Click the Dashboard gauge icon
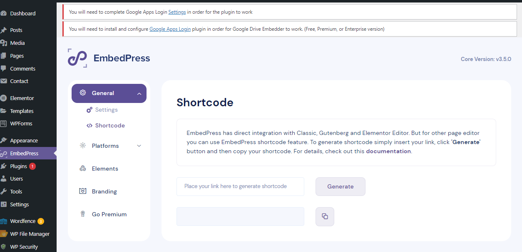 (3, 13)
